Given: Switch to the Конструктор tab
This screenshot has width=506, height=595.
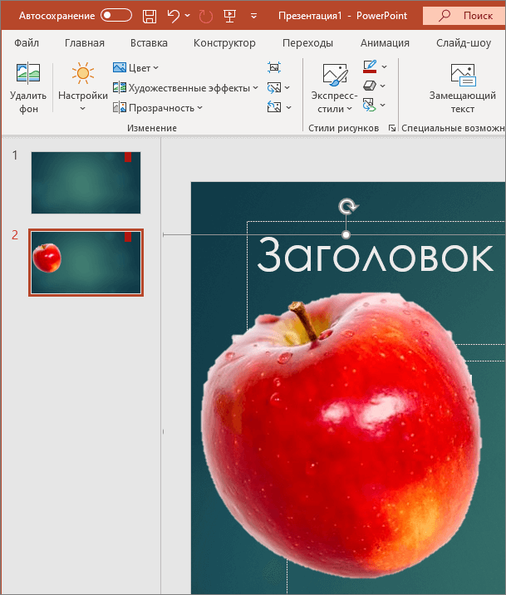Looking at the screenshot, I should pos(224,43).
